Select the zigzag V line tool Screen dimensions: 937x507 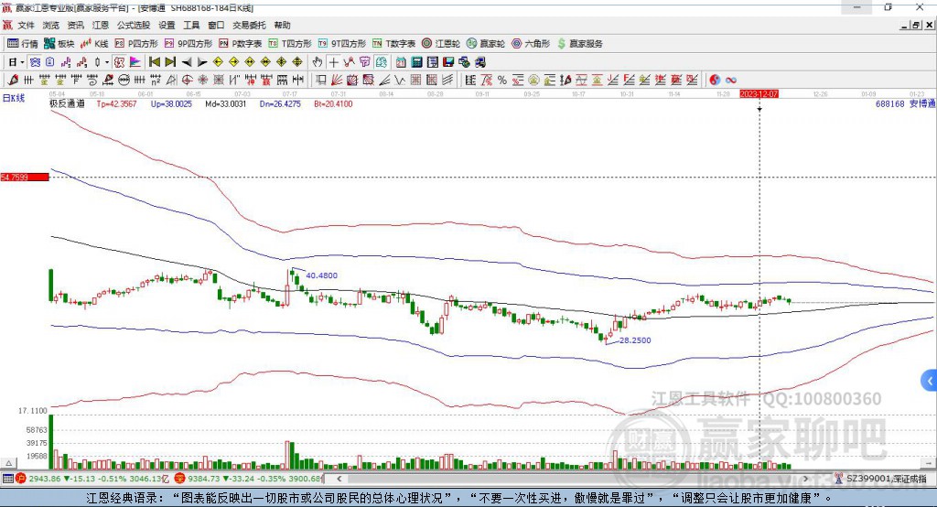click(x=400, y=81)
